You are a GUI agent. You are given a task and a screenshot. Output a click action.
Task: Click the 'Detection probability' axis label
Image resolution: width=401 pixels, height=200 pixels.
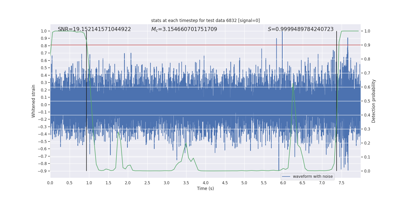tap(374, 101)
